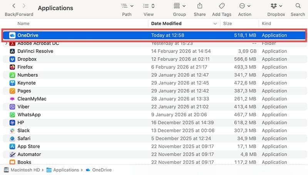Screen dimensions: 308x175
Task: Select the OneDrive app icon
Action: click(12, 35)
